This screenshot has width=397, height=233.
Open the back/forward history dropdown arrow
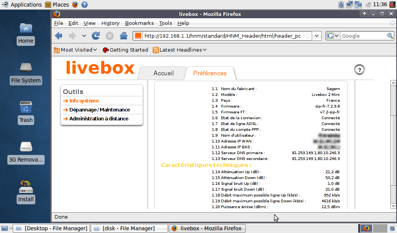coord(84,36)
